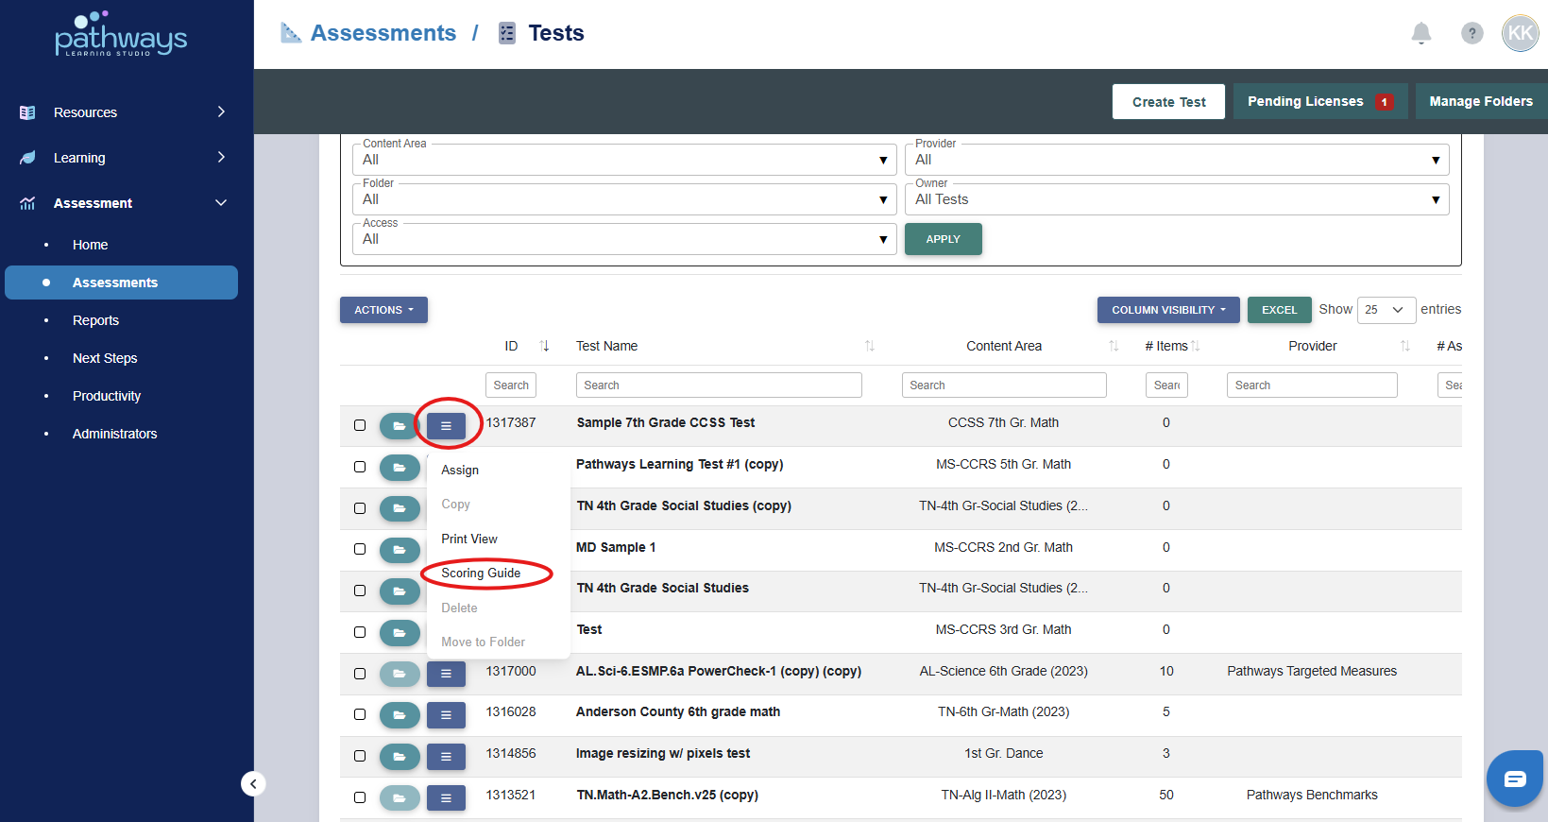Click the Resources book icon in sidebar
The height and width of the screenshot is (822, 1548).
coord(27,112)
